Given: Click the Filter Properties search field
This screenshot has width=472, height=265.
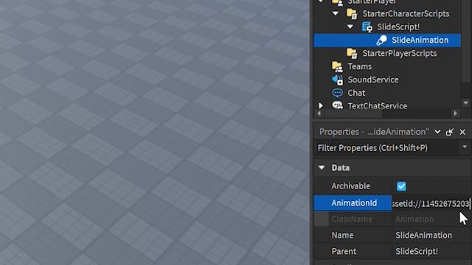Looking at the screenshot, I should click(387, 148).
